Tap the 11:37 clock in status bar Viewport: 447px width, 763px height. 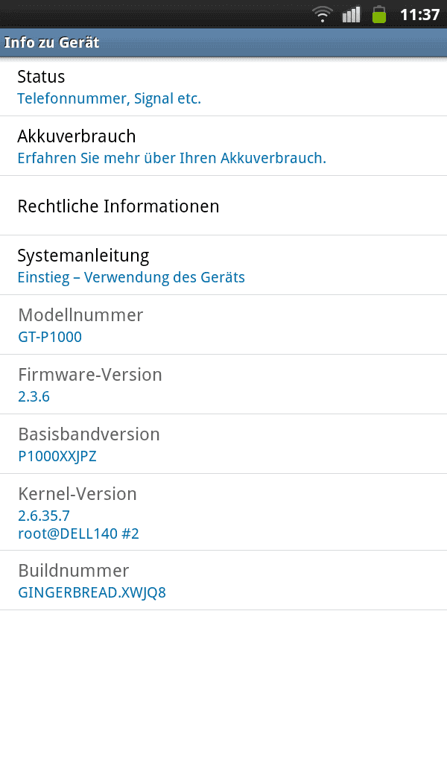pyautogui.click(x=419, y=15)
